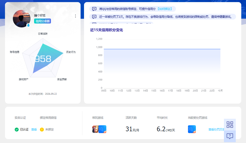Image resolution: width=246 pixels, height=143 pixels.
Task: Click the 本次评估时间 2026.09.22 text
Action: tap(43, 94)
